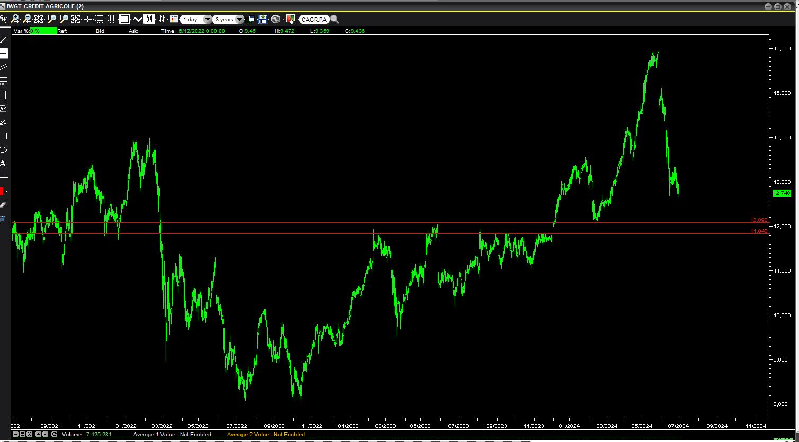
Task: Open the 1 day interval dropdown
Action: (208, 19)
